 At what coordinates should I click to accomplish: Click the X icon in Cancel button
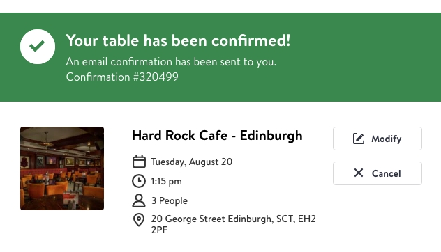tap(359, 173)
